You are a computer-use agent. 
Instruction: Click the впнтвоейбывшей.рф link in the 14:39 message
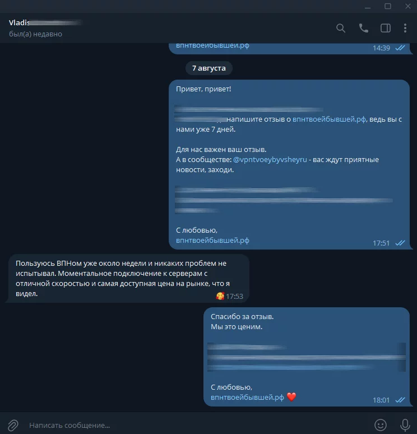coord(212,45)
